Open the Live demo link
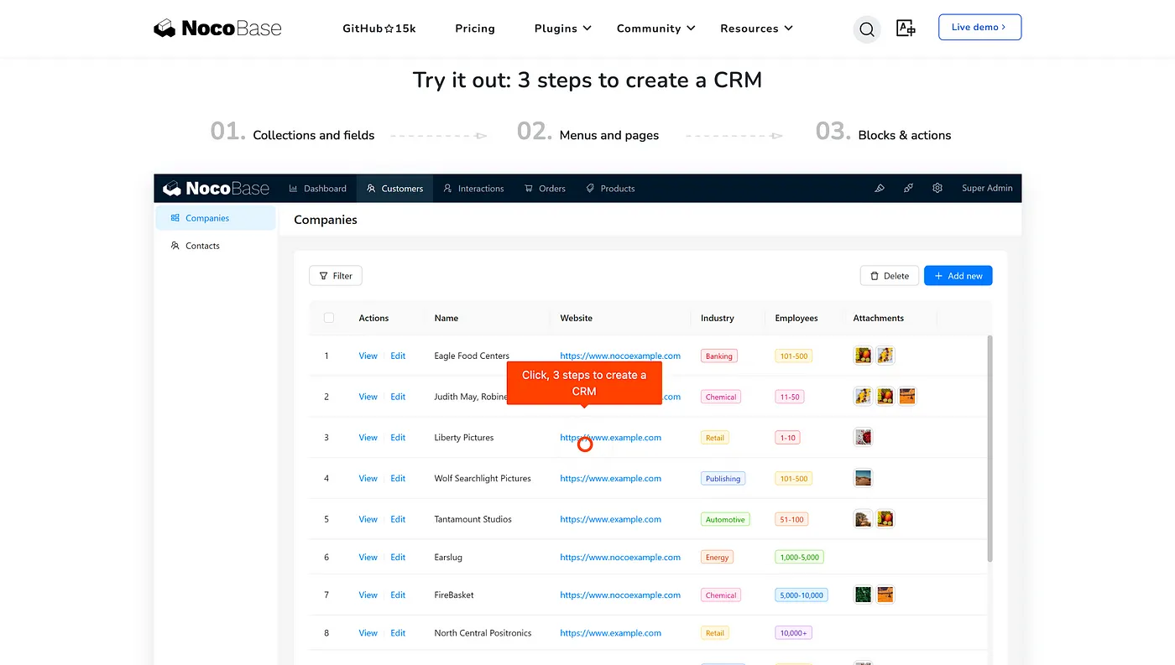 pyautogui.click(x=979, y=28)
